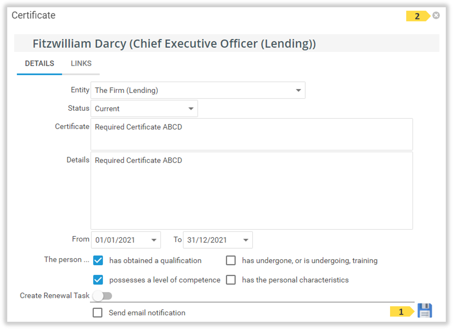This screenshot has width=453, height=329.
Task: Uncheck 'has obtained a qualification'
Action: coord(98,260)
